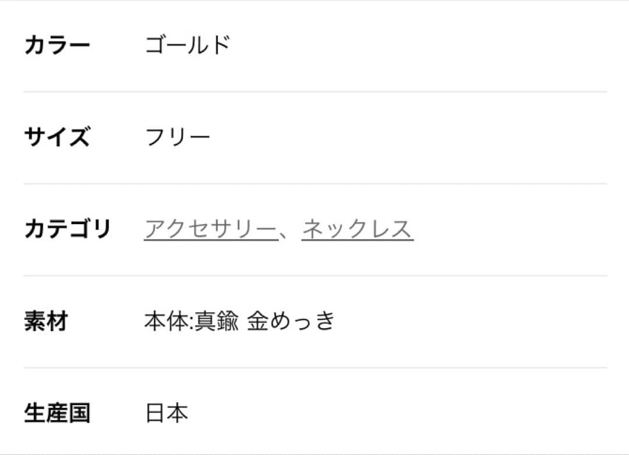The width and height of the screenshot is (629, 455).
Task: Select the フリー size value
Action: click(x=177, y=137)
